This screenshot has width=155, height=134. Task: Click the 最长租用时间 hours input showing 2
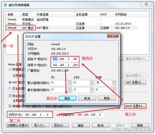82,90
